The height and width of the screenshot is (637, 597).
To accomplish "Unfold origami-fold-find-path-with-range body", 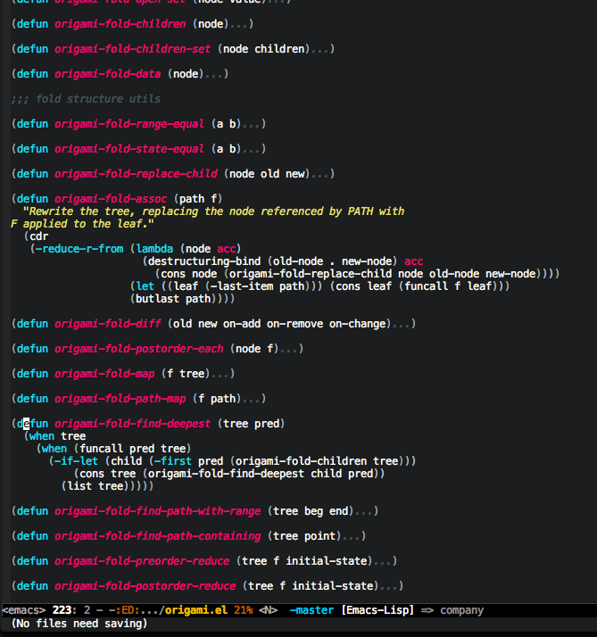I will (x=365, y=513).
